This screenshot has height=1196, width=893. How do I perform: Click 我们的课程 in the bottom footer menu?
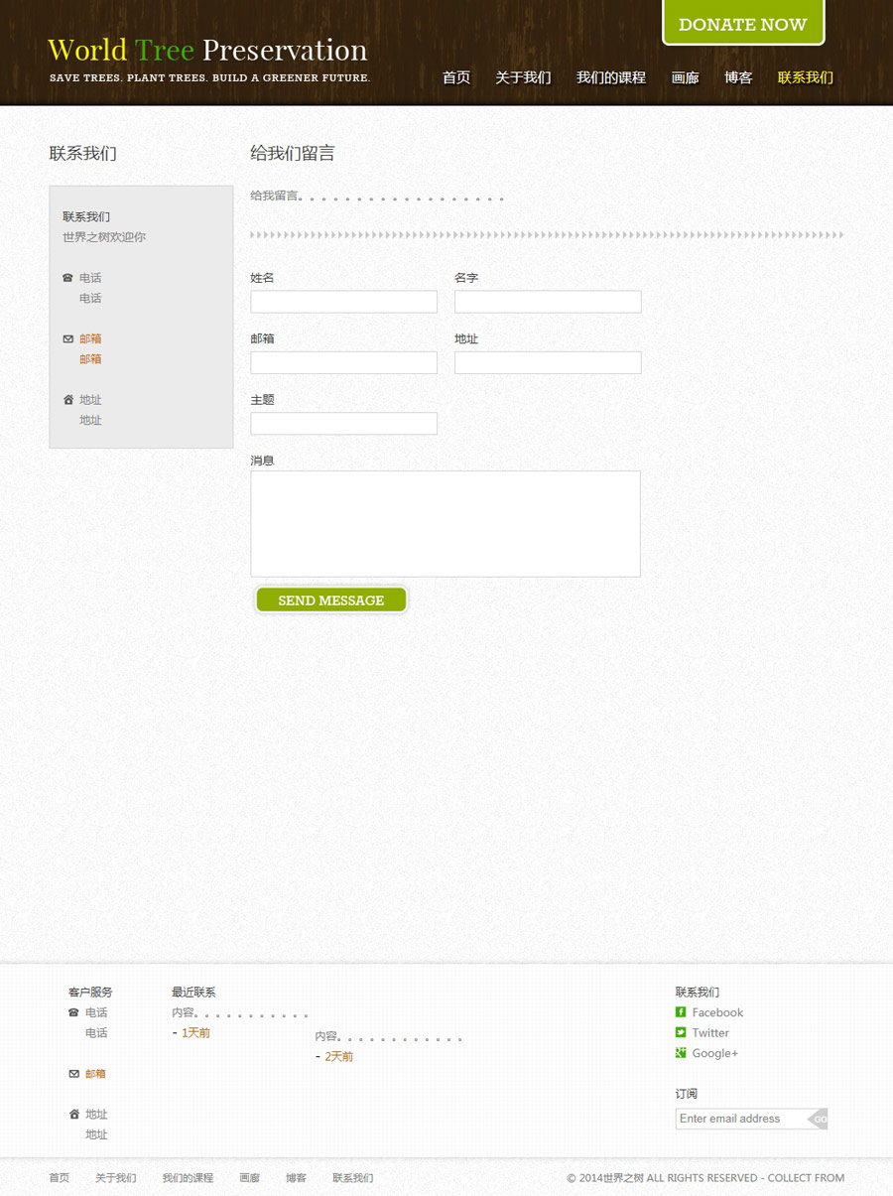point(188,1178)
